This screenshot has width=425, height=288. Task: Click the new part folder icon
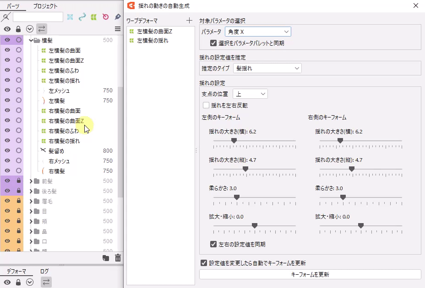(x=106, y=258)
